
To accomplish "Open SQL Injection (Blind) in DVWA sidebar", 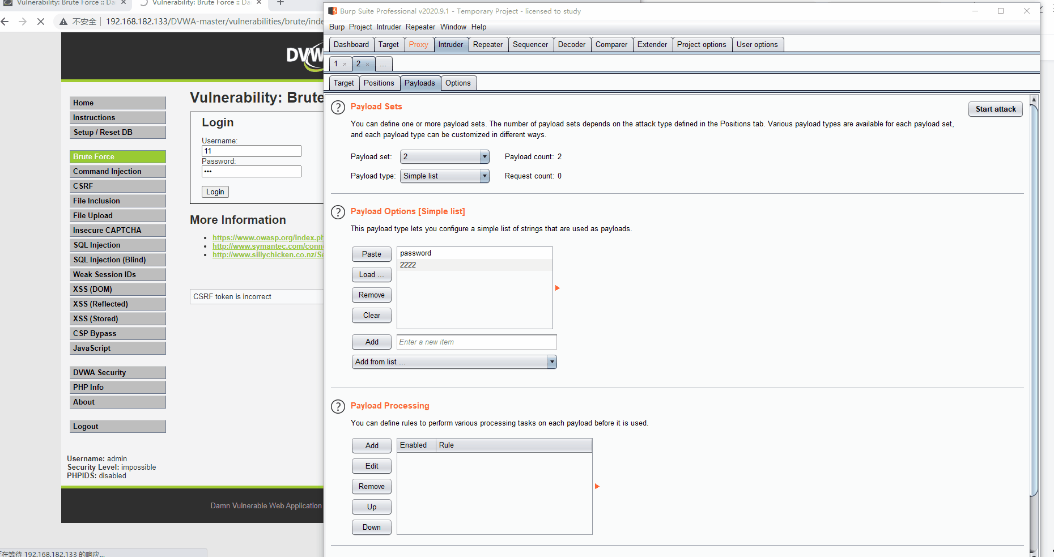I will click(x=118, y=260).
